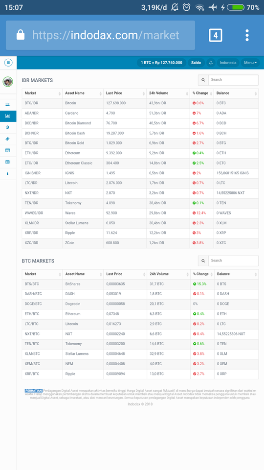Image resolution: width=264 pixels, height=470 pixels.
Task: Open the ticket voucher sidebar icon
Action: [x=7, y=139]
